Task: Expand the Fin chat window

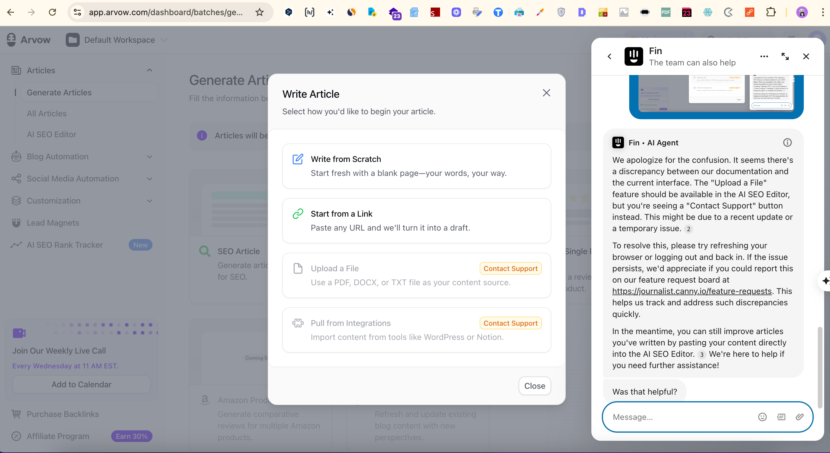Action: pos(785,57)
